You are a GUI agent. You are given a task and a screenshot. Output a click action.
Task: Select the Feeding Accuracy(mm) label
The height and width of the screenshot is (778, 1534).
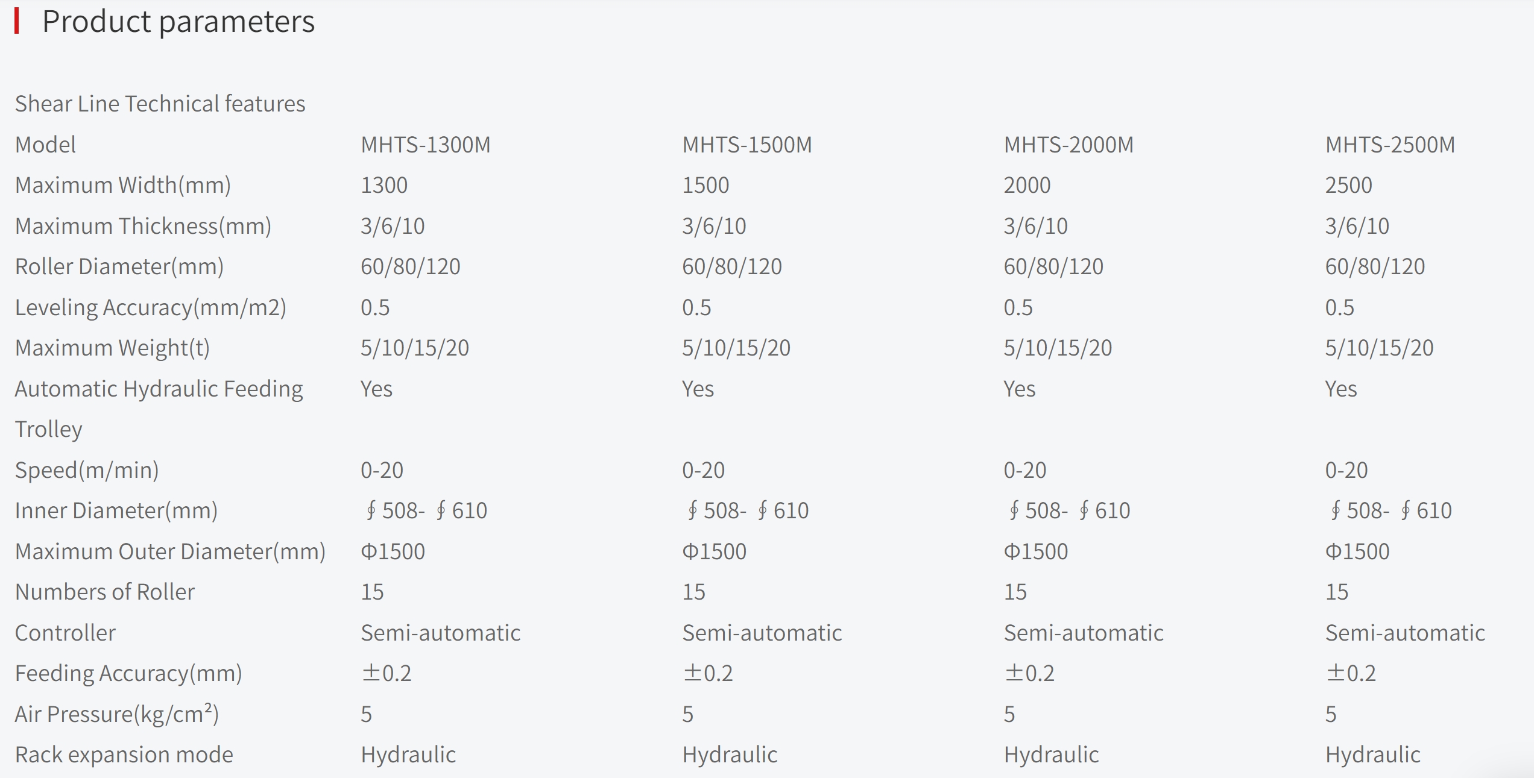pos(128,674)
